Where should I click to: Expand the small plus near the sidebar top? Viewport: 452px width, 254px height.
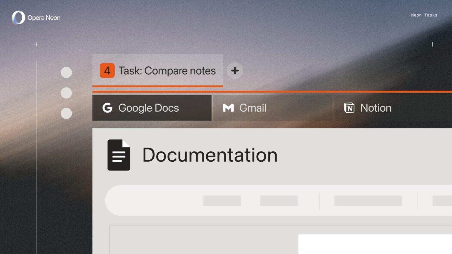(36, 44)
